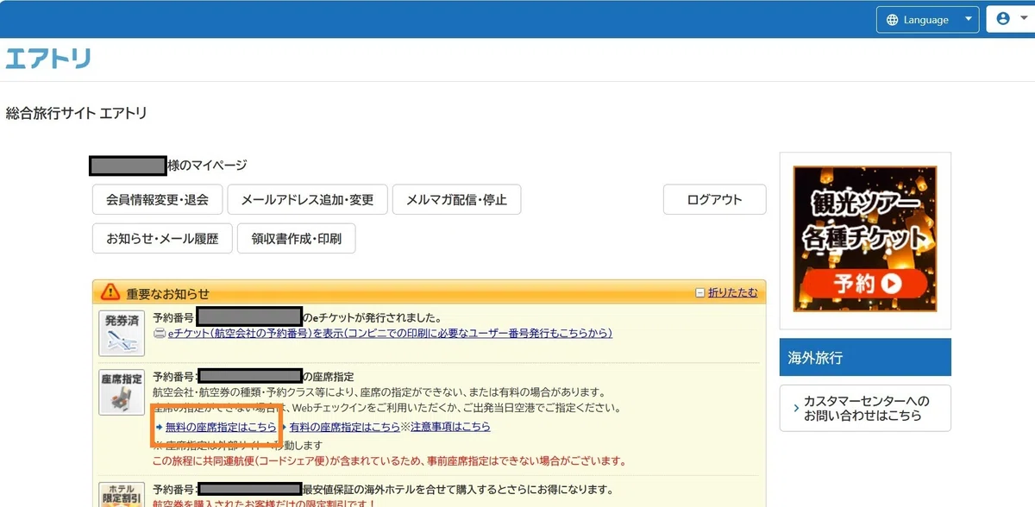The image size is (1035, 507).
Task: Click the codeshare warning text in red
Action: click(389, 461)
